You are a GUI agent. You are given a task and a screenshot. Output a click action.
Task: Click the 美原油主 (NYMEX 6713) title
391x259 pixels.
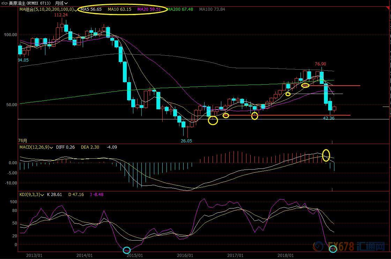[x=30, y=3]
